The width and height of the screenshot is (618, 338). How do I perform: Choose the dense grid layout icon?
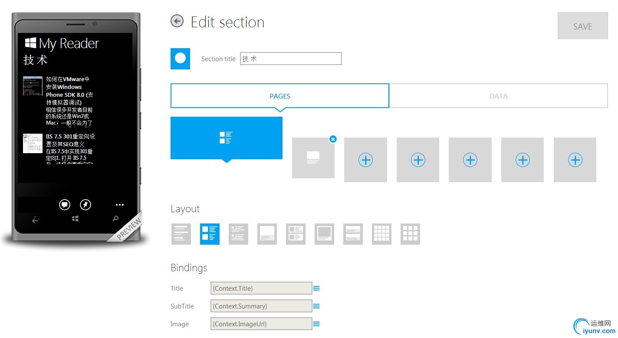click(381, 234)
